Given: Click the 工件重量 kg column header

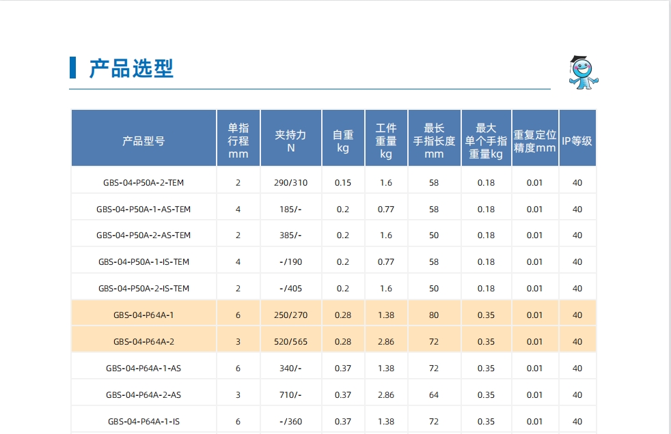Looking at the screenshot, I should pyautogui.click(x=386, y=141).
